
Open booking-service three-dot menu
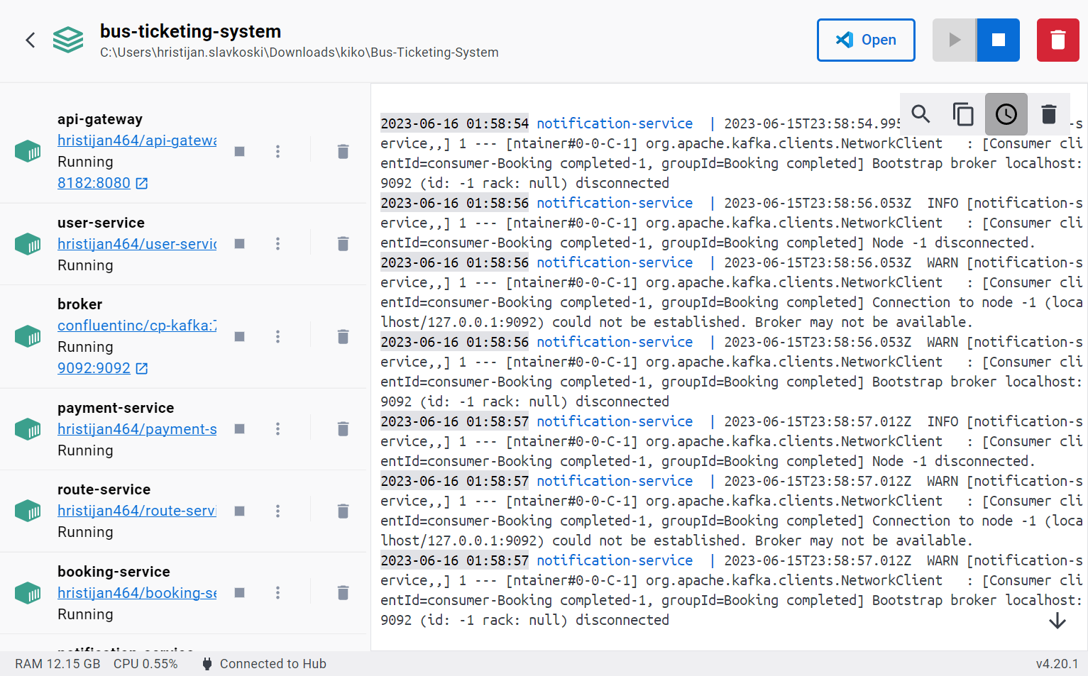click(278, 592)
